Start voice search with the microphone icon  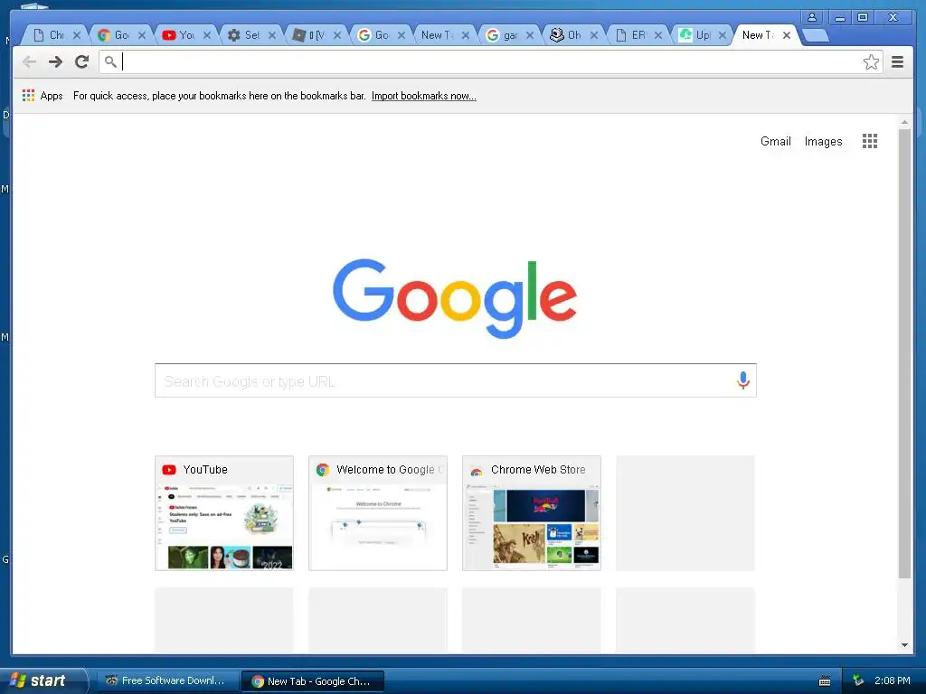(x=743, y=380)
